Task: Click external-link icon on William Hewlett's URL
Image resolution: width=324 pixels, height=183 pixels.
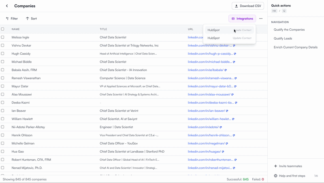Action: pyautogui.click(x=233, y=119)
